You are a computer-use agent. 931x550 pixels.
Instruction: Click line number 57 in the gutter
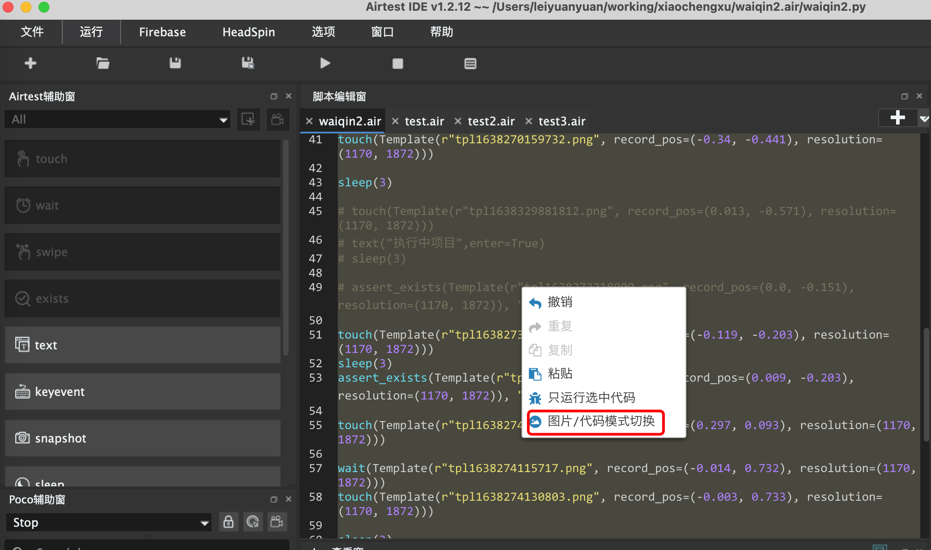pyautogui.click(x=315, y=468)
